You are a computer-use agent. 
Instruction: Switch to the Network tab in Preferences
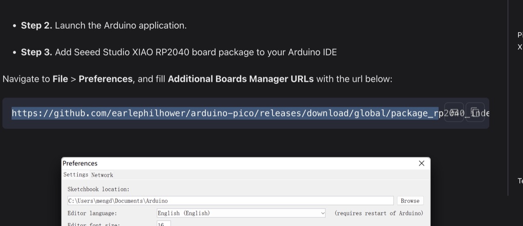click(102, 175)
